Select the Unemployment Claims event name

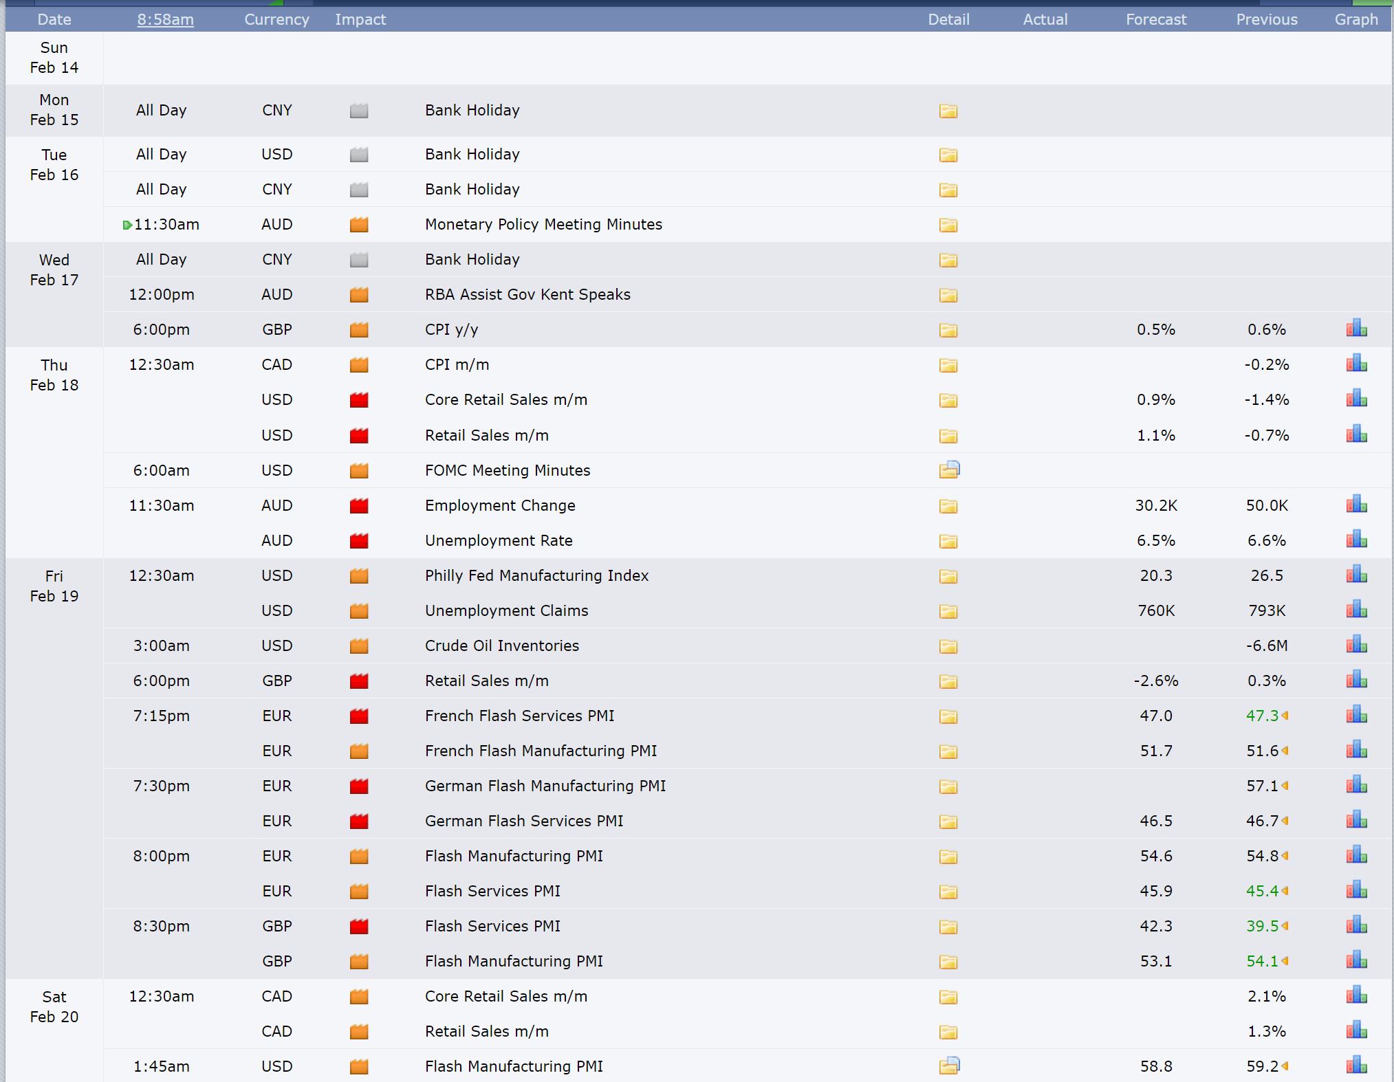pos(506,610)
